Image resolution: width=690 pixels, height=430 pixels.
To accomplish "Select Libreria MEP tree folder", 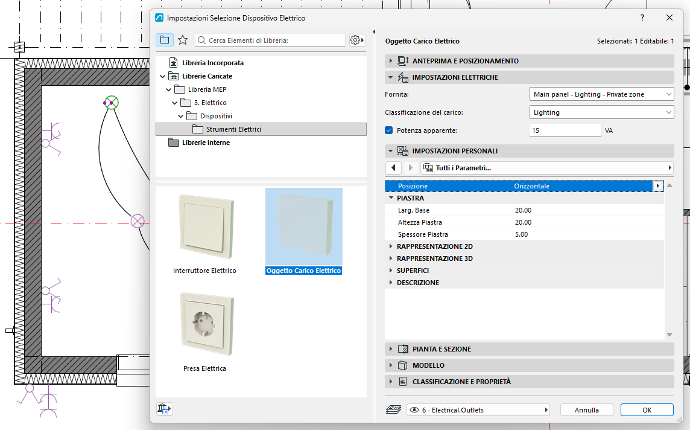I will (x=207, y=89).
